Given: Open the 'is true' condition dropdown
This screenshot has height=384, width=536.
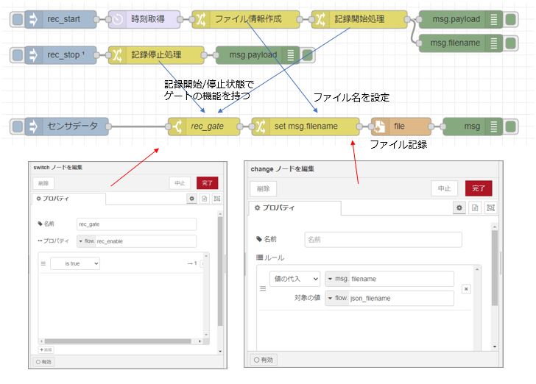Looking at the screenshot, I should click(x=74, y=263).
